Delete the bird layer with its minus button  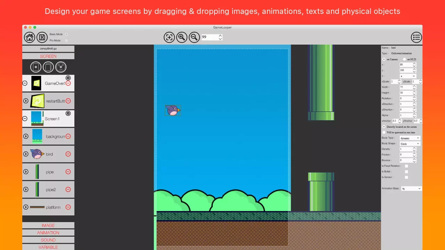pos(68,154)
